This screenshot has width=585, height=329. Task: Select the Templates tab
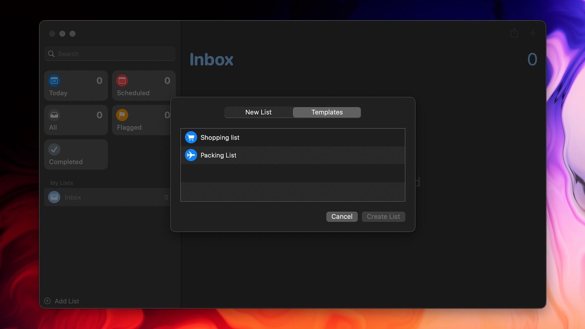click(327, 112)
